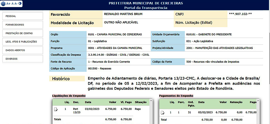Toggle high contrast mode
The image size is (270, 124).
[20, 3]
